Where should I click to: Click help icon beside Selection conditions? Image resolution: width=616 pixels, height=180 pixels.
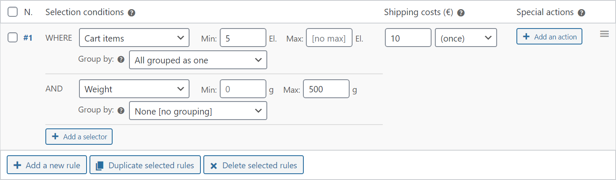click(132, 13)
